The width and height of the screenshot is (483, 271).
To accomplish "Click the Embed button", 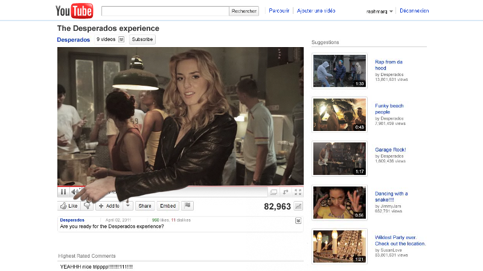I will (x=168, y=206).
